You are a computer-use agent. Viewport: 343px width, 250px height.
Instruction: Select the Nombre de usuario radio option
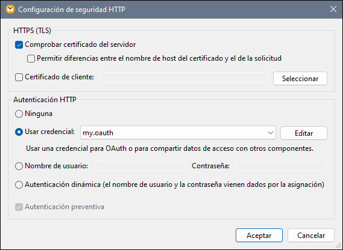click(x=19, y=166)
